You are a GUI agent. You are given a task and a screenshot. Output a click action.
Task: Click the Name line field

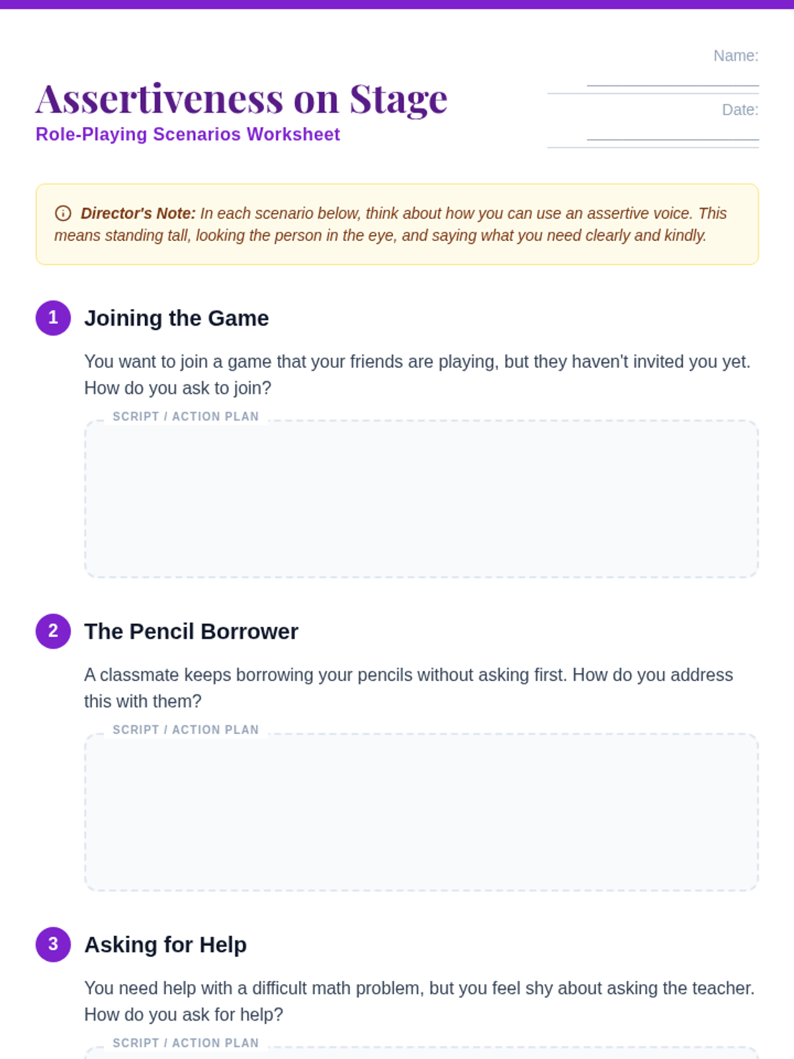click(673, 78)
